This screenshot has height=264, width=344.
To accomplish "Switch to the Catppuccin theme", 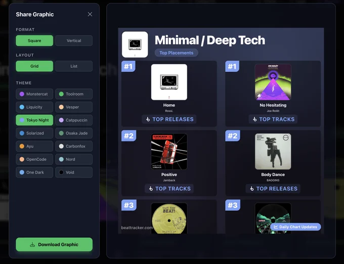I will pos(74,120).
